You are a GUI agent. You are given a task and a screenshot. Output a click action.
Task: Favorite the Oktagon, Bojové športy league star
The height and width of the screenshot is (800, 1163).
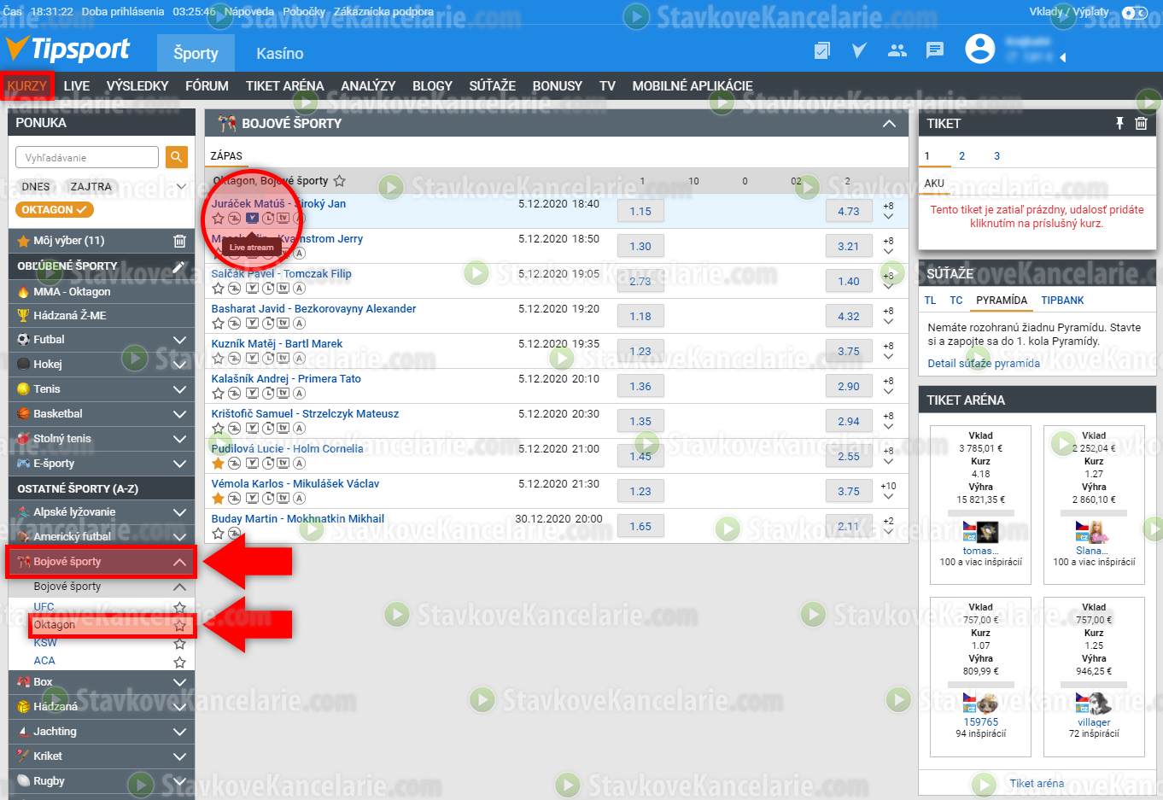[x=339, y=181]
